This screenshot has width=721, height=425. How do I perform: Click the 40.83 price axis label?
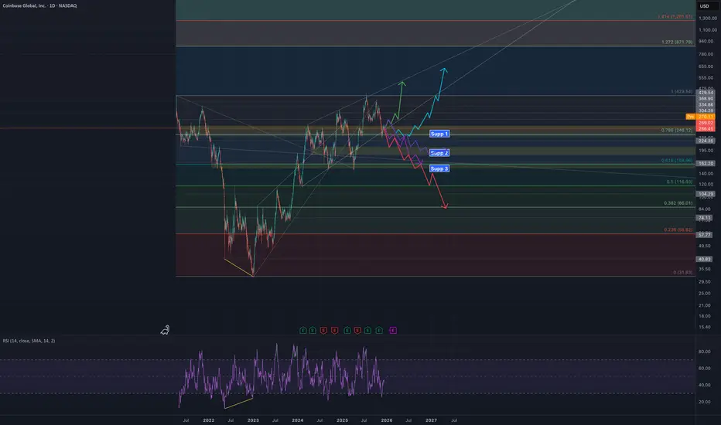click(x=705, y=259)
